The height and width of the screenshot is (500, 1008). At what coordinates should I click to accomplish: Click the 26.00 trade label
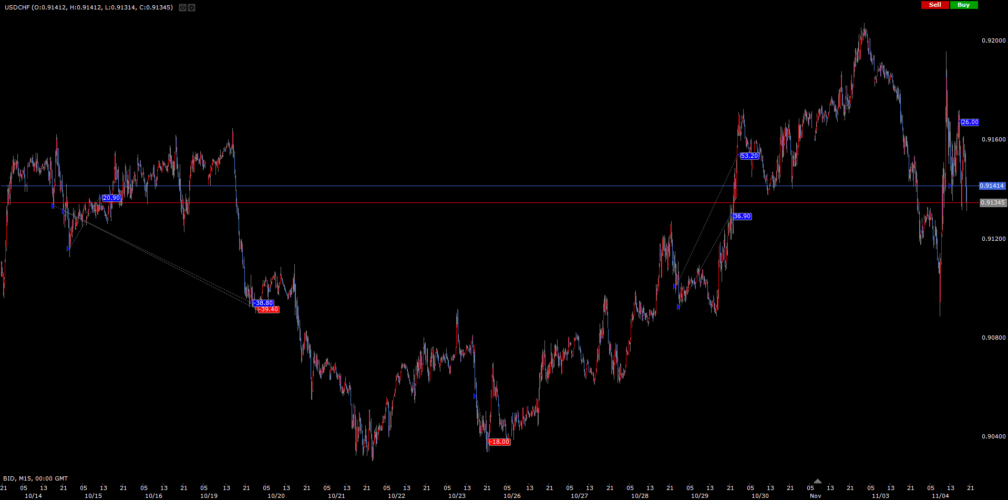click(x=970, y=122)
